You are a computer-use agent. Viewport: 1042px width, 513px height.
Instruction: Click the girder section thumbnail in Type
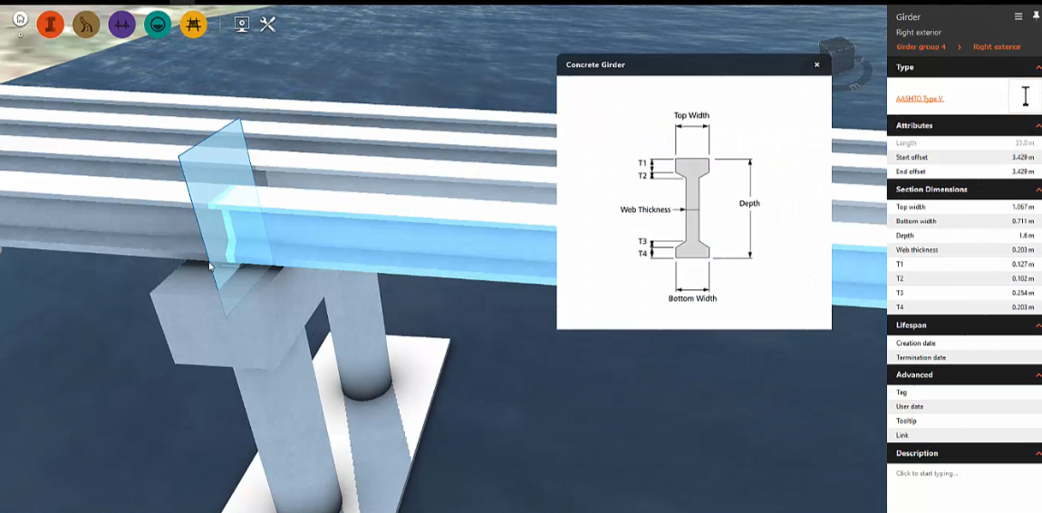tap(1025, 96)
